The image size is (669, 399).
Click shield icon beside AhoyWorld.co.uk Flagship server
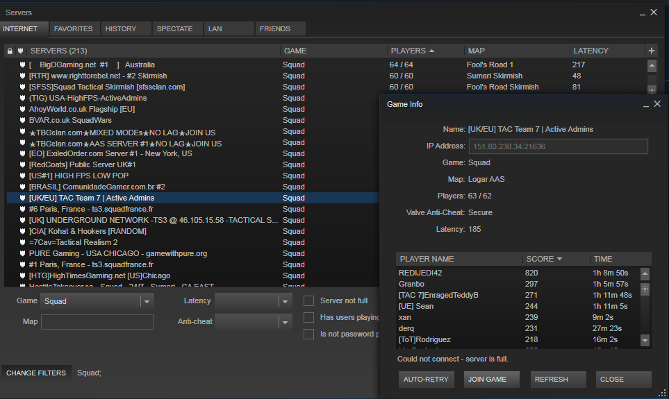(x=23, y=109)
